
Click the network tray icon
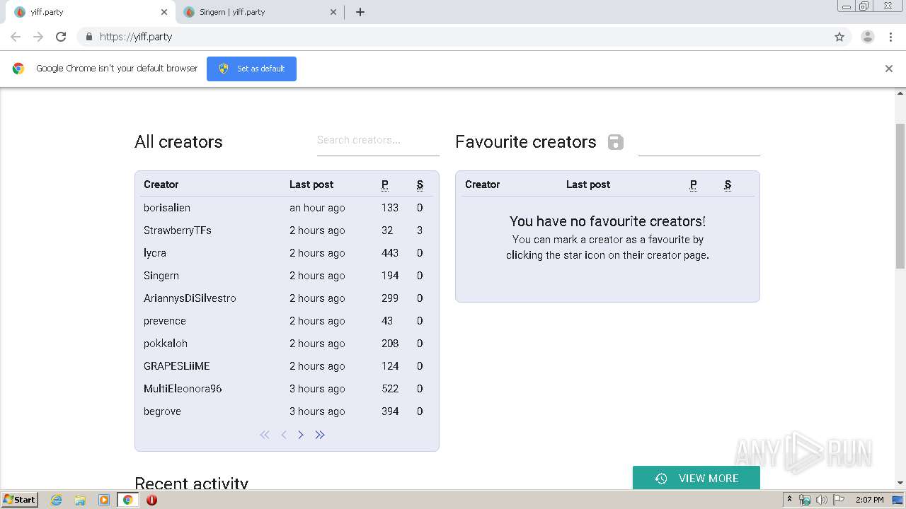coord(805,500)
